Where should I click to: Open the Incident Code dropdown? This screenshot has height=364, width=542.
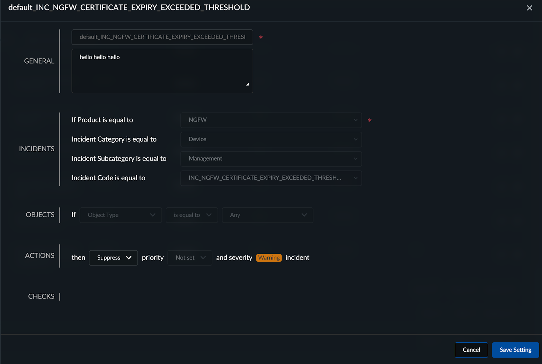click(271, 178)
